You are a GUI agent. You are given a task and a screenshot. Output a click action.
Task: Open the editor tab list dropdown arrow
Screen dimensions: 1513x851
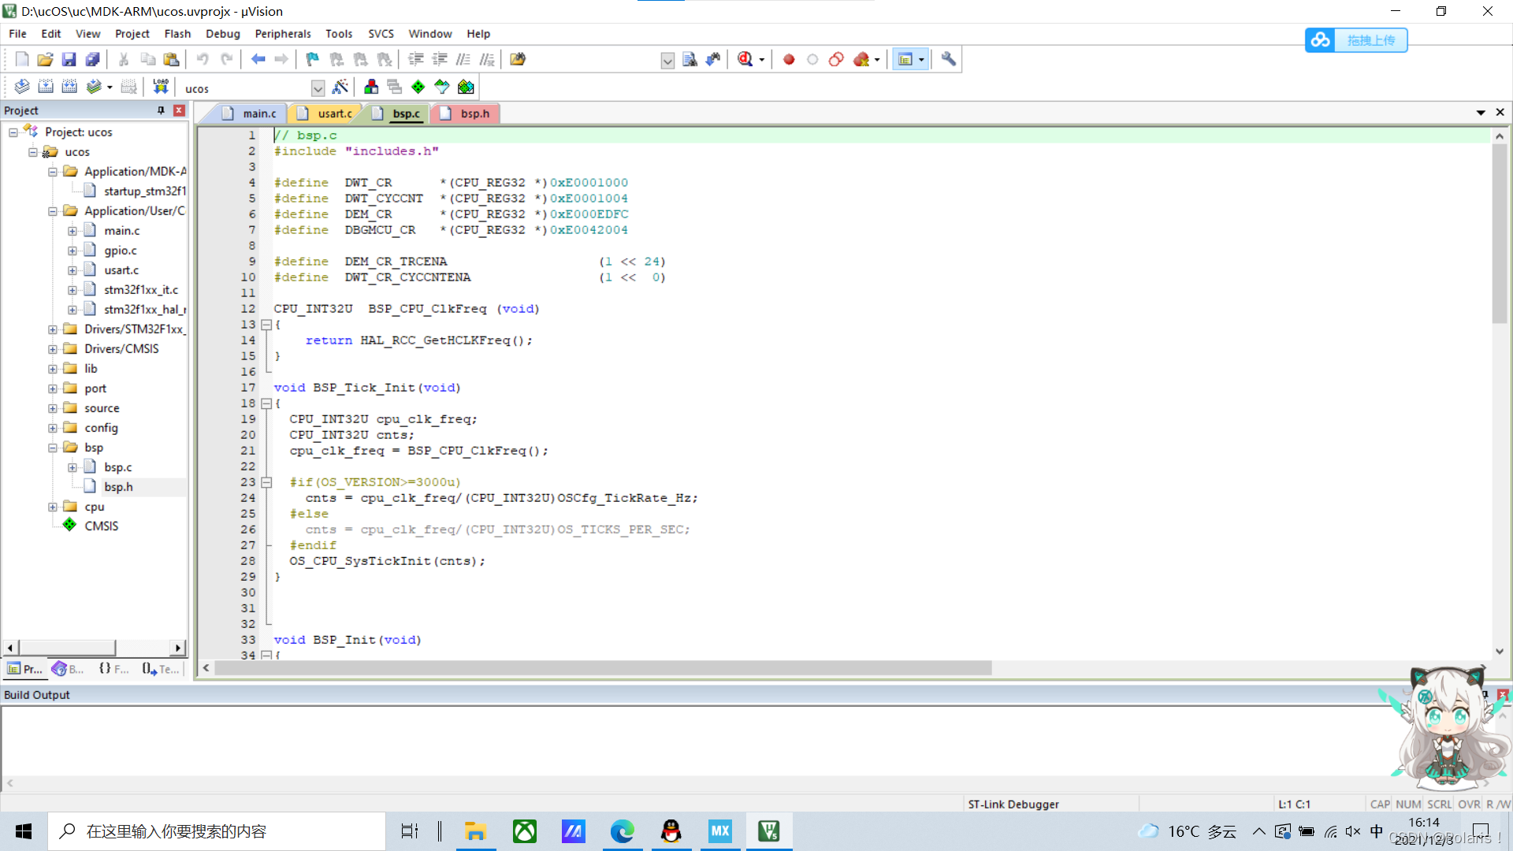point(1481,113)
